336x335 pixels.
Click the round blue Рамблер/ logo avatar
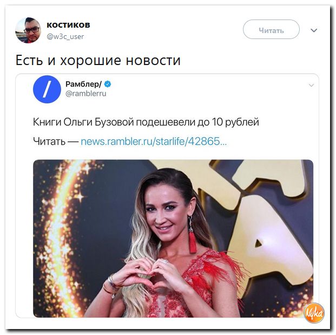pyautogui.click(x=47, y=89)
